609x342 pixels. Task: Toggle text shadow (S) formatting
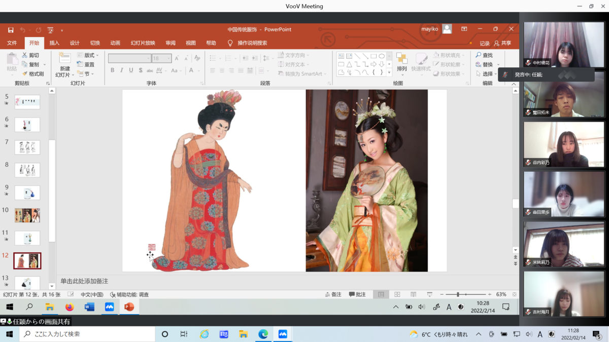click(x=141, y=70)
